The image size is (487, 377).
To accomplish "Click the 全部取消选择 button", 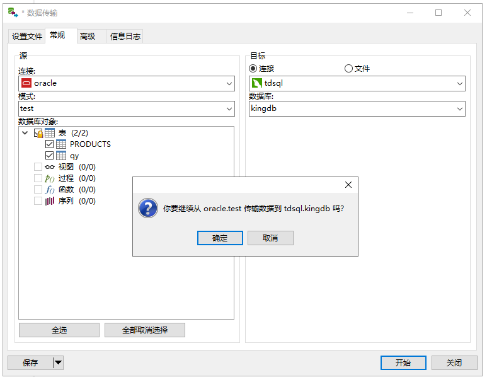I will 145,330.
